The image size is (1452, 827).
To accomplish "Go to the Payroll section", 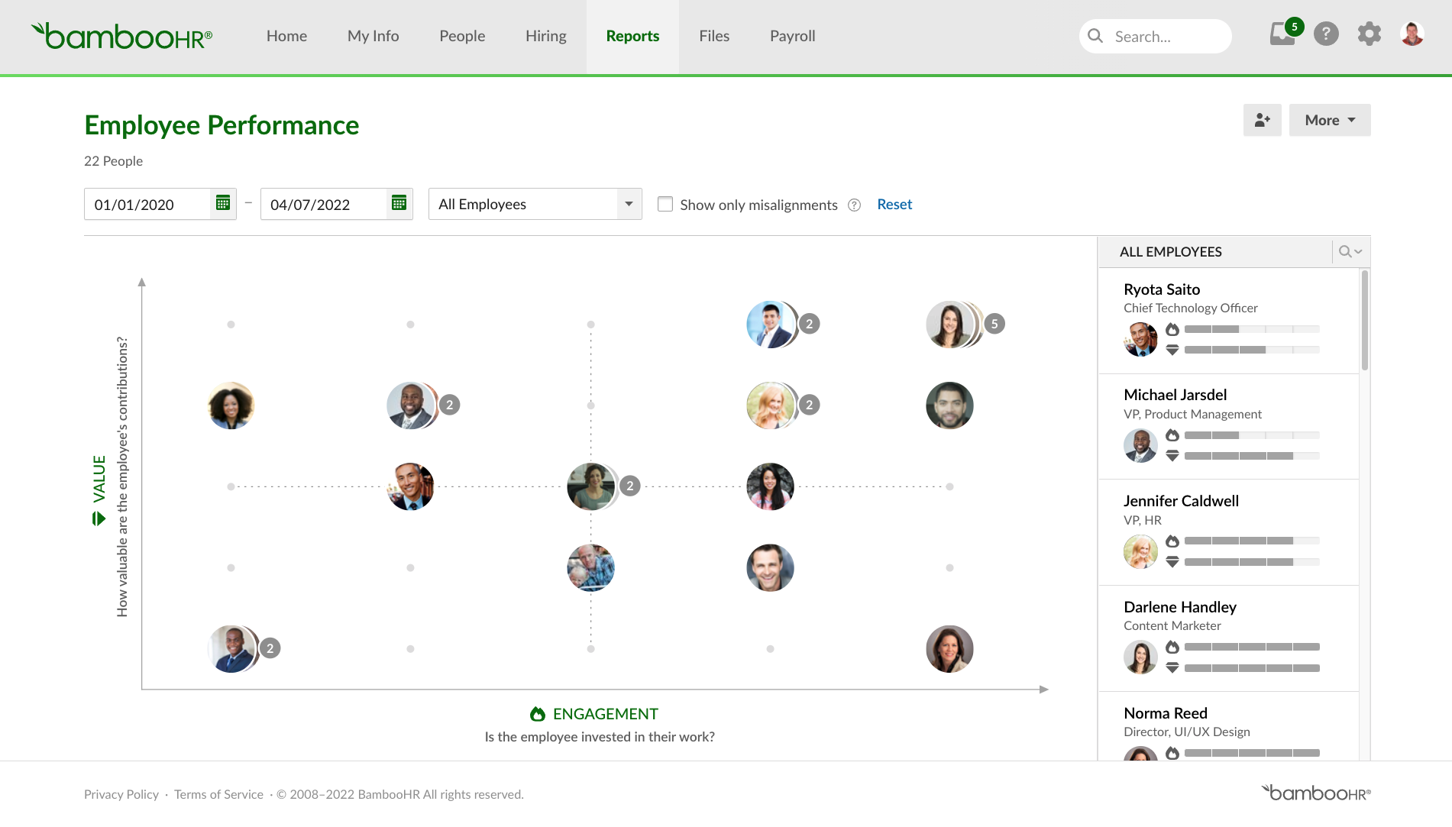I will (x=792, y=35).
